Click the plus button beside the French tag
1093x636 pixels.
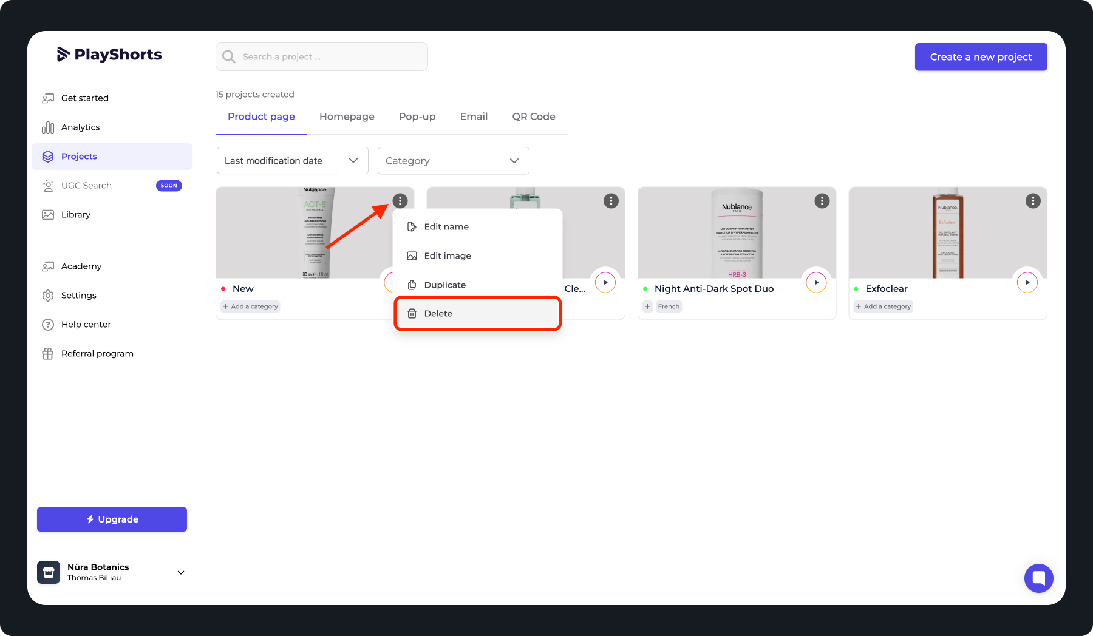coord(648,306)
